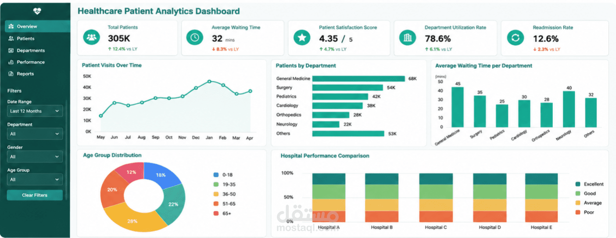Viewport: 616px width, 238px height.
Task: Click the Average Waiting Time clock icon
Action: tap(195, 37)
